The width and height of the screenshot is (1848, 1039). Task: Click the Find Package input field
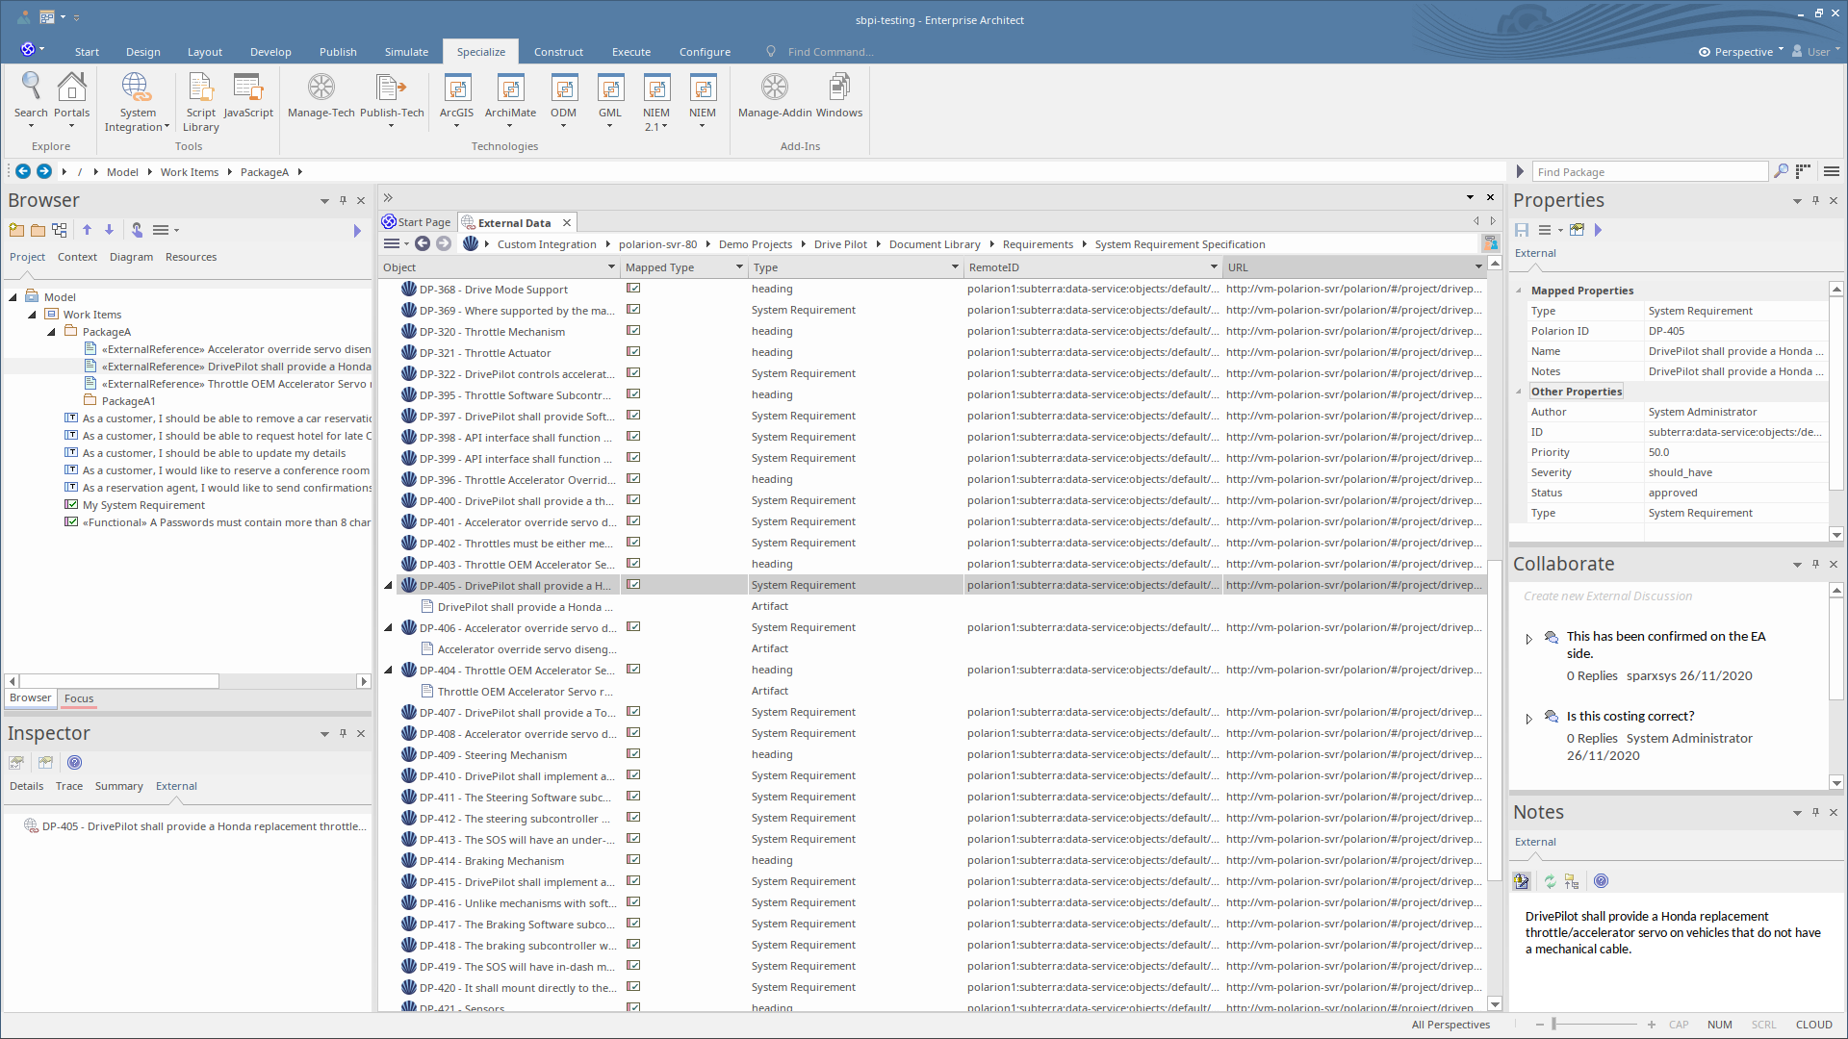point(1650,171)
